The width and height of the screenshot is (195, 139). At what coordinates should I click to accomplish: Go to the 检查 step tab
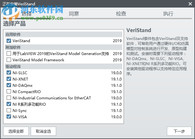[121, 14]
